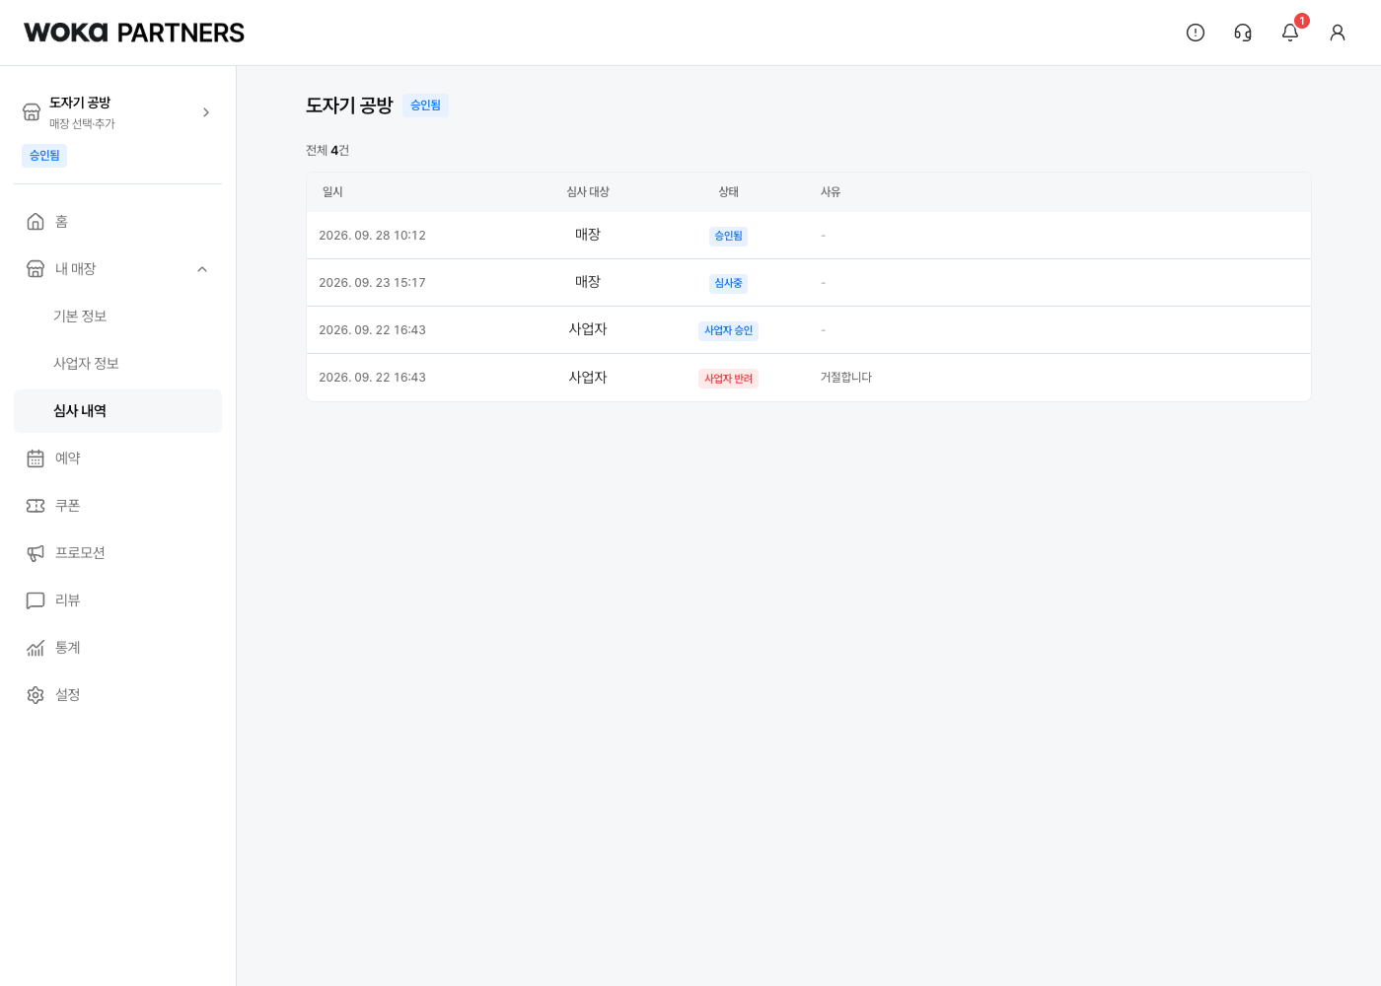
Task: Go to 홈 menu
Action: click(x=118, y=222)
